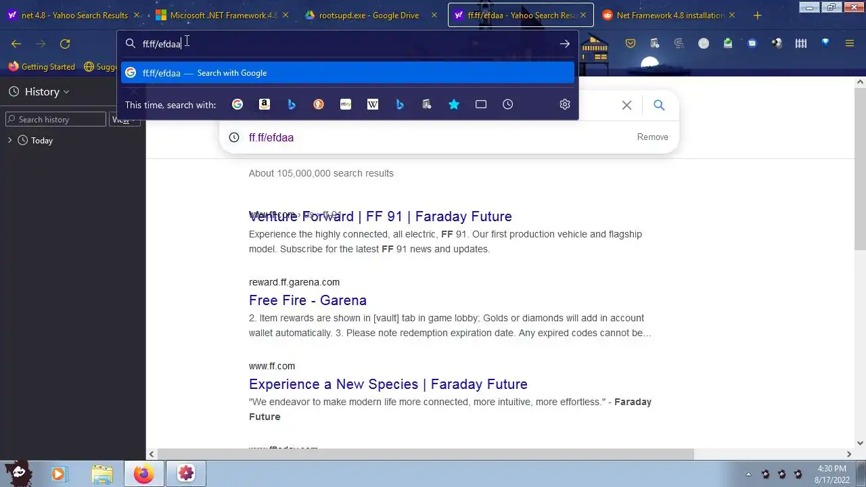The image size is (866, 487).
Task: Switch to Net Framework 4.8 installation tab
Action: (x=670, y=15)
